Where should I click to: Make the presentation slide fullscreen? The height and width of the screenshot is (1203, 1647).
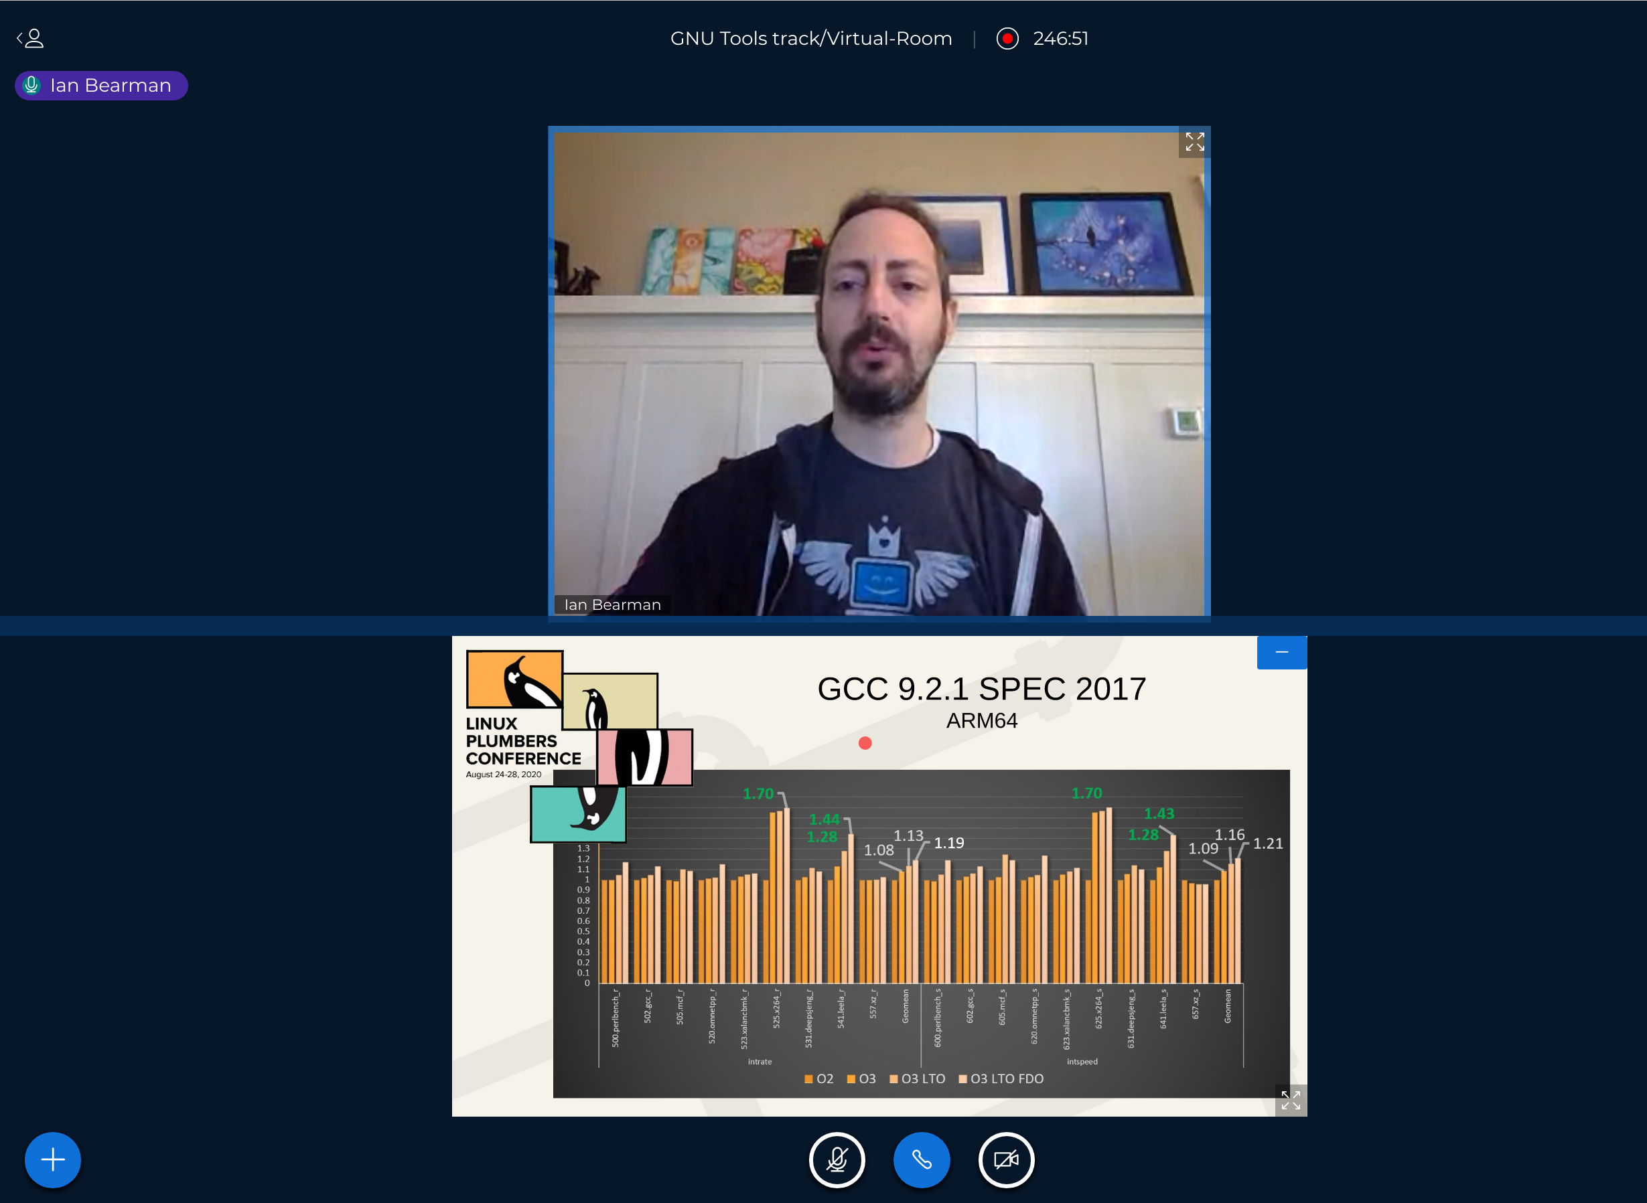point(1290,1100)
